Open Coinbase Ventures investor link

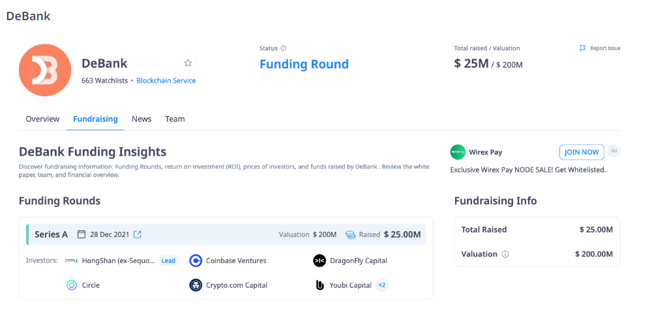coord(236,261)
